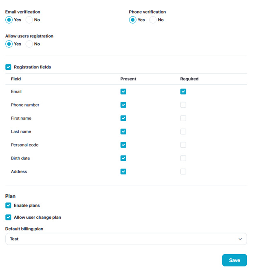Mark Birth date as Required
The height and width of the screenshot is (271, 255).
click(x=183, y=158)
